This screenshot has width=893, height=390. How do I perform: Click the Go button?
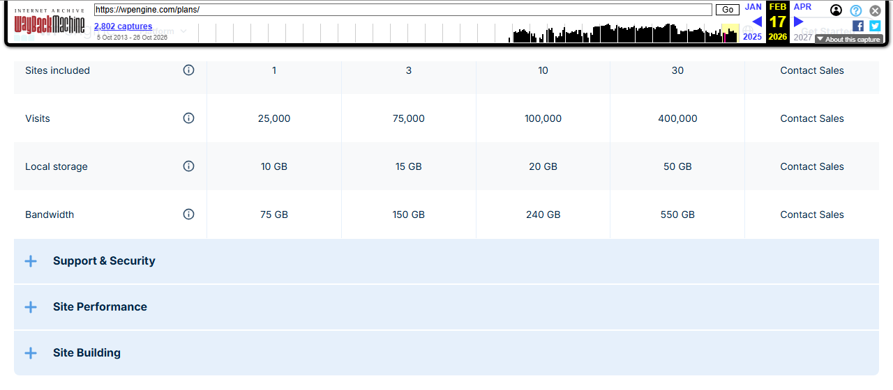728,10
